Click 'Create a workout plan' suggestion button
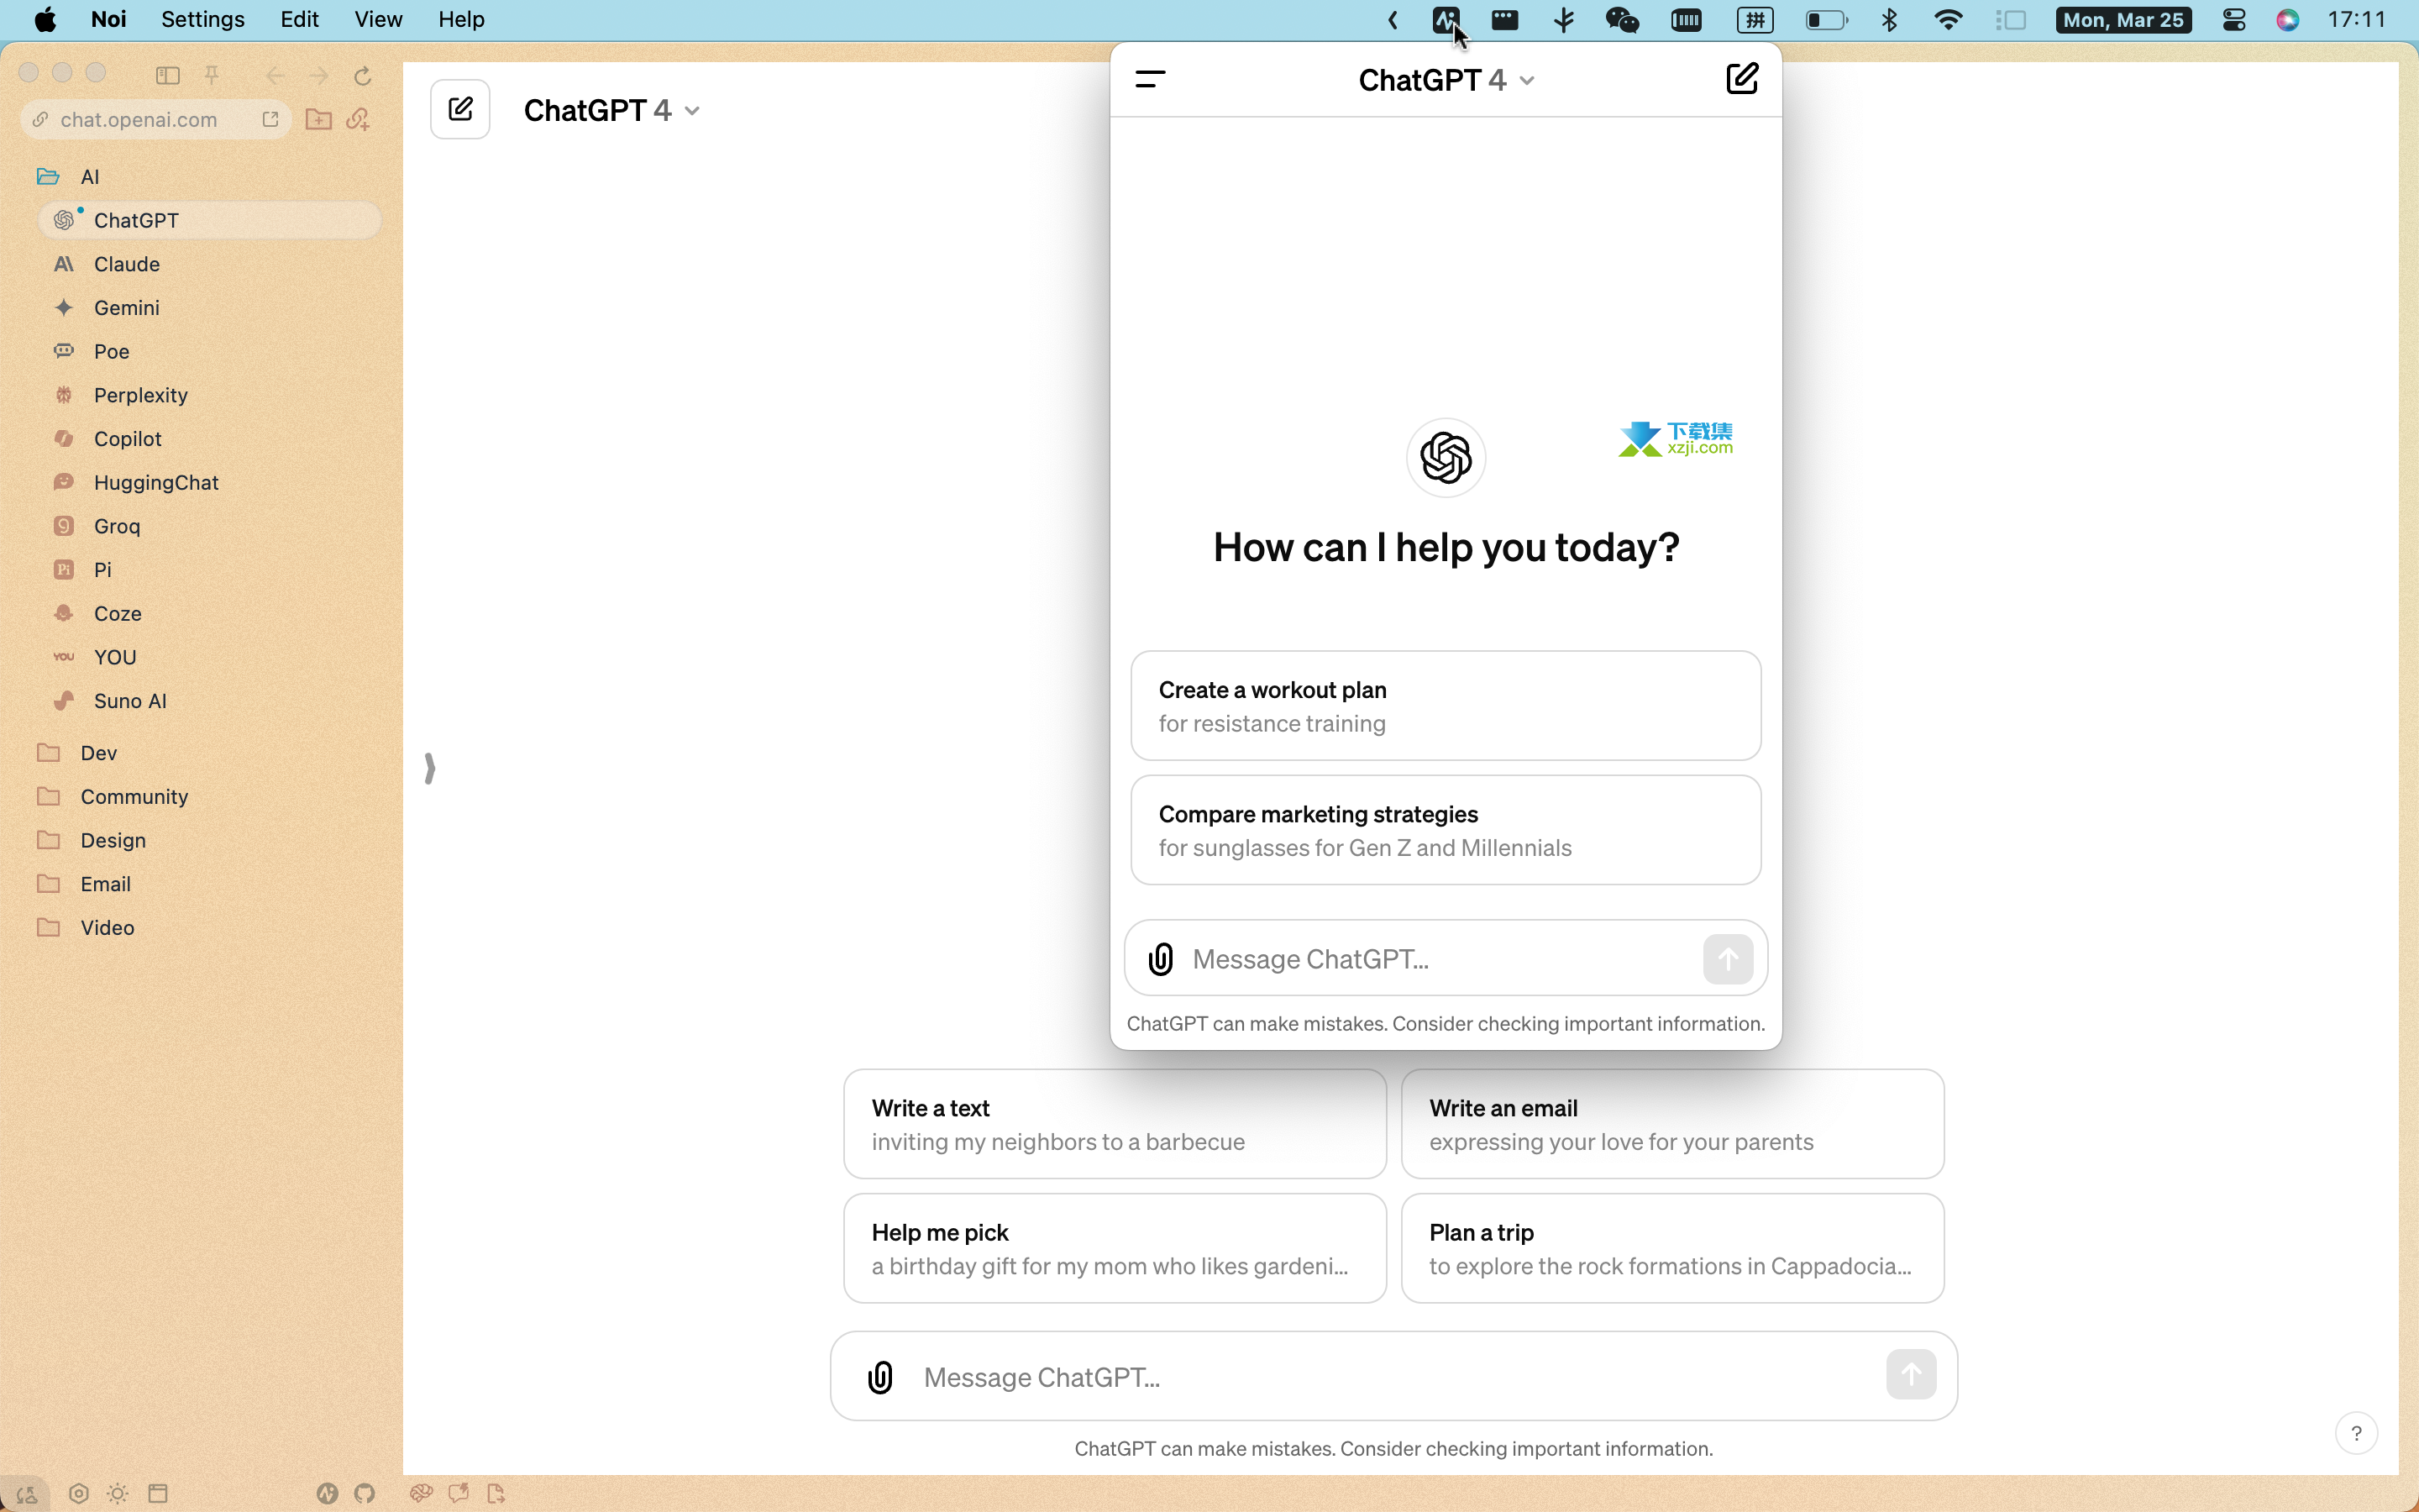This screenshot has width=2419, height=1512. pyautogui.click(x=1444, y=706)
